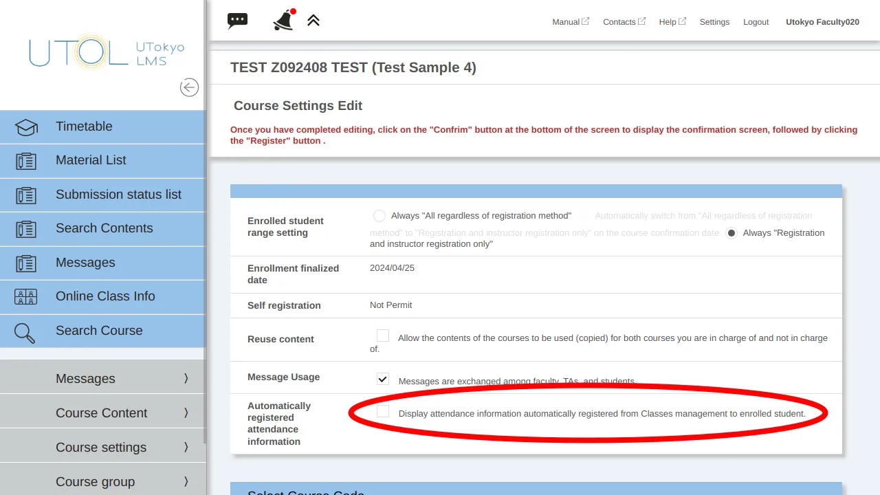Click the Material List clipboard icon
The height and width of the screenshot is (495, 880).
[26, 161]
